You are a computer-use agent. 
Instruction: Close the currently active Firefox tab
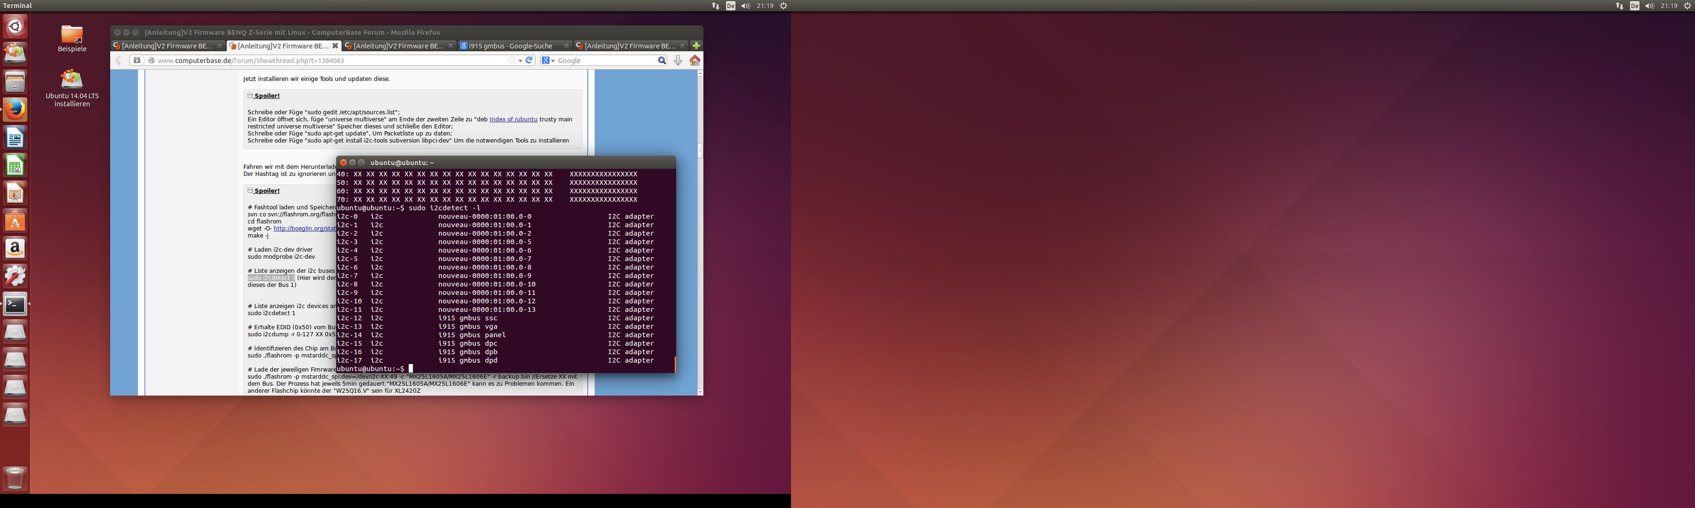[335, 46]
